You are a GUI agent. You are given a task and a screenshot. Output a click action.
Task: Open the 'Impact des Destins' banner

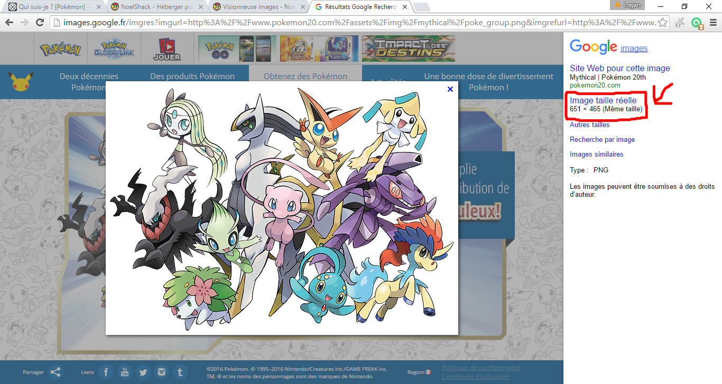click(408, 49)
